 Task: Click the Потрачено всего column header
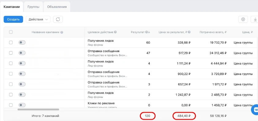[213, 32]
